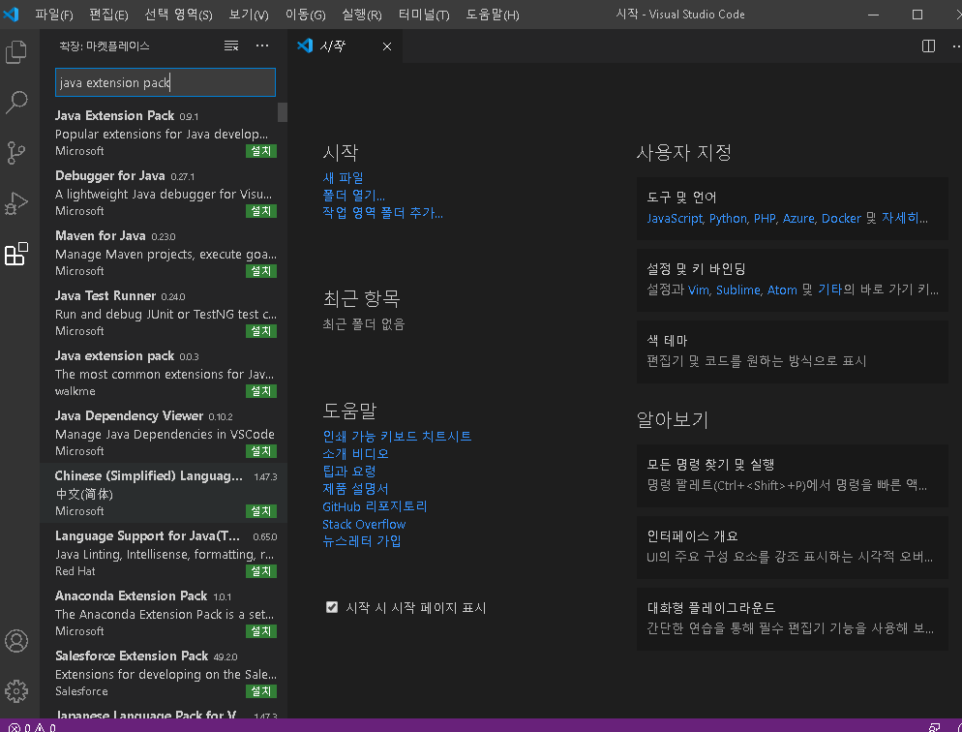962x732 pixels.
Task: Click the JavaScript language link
Action: point(675,219)
